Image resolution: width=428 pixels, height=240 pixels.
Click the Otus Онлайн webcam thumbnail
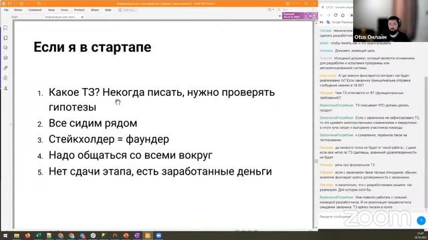coord(391,21)
